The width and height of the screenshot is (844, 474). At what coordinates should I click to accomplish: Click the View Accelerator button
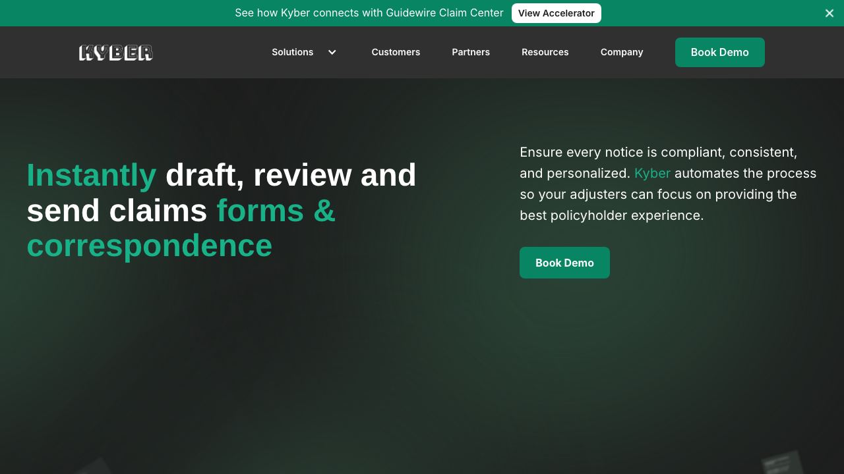click(557, 13)
